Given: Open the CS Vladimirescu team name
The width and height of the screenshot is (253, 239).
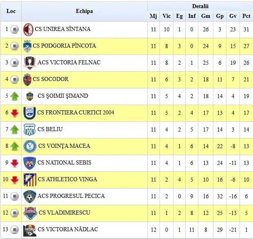Looking at the screenshot, I should tap(64, 213).
